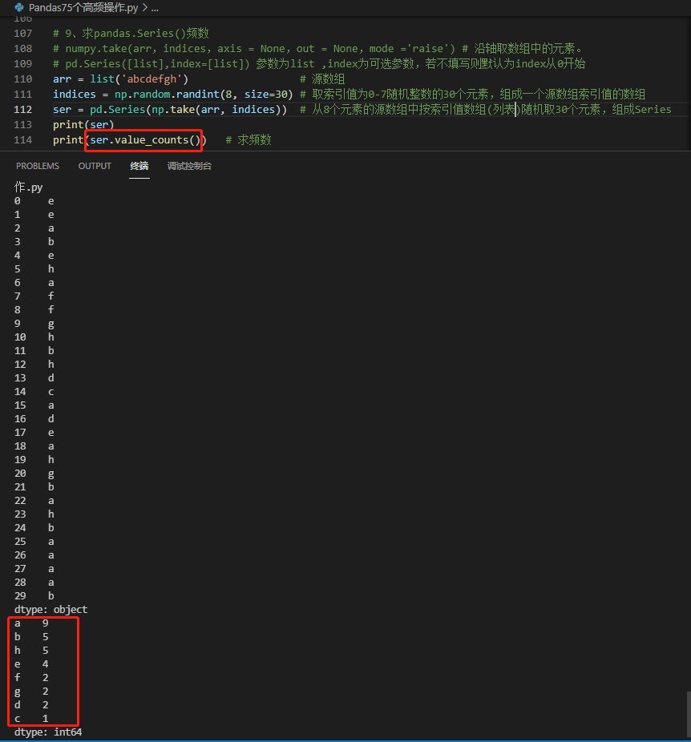Click terminal row '5 h'

click(34, 269)
